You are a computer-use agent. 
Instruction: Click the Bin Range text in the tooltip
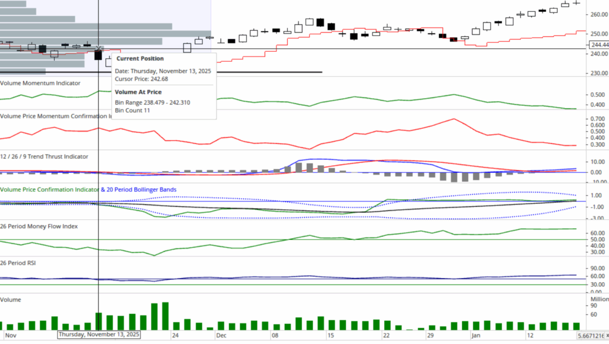152,103
